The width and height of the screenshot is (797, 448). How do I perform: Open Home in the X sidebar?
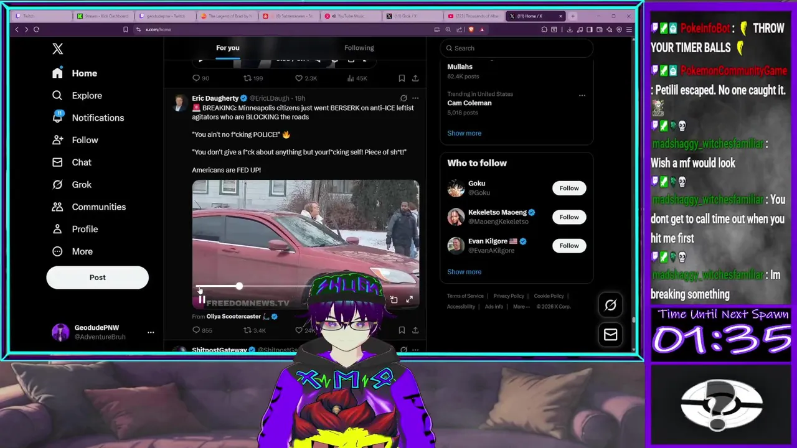[75, 73]
